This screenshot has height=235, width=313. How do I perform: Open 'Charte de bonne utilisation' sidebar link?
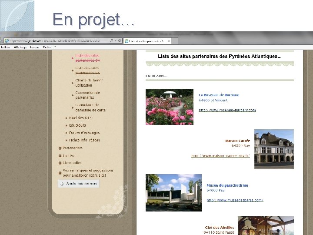pos(89,83)
